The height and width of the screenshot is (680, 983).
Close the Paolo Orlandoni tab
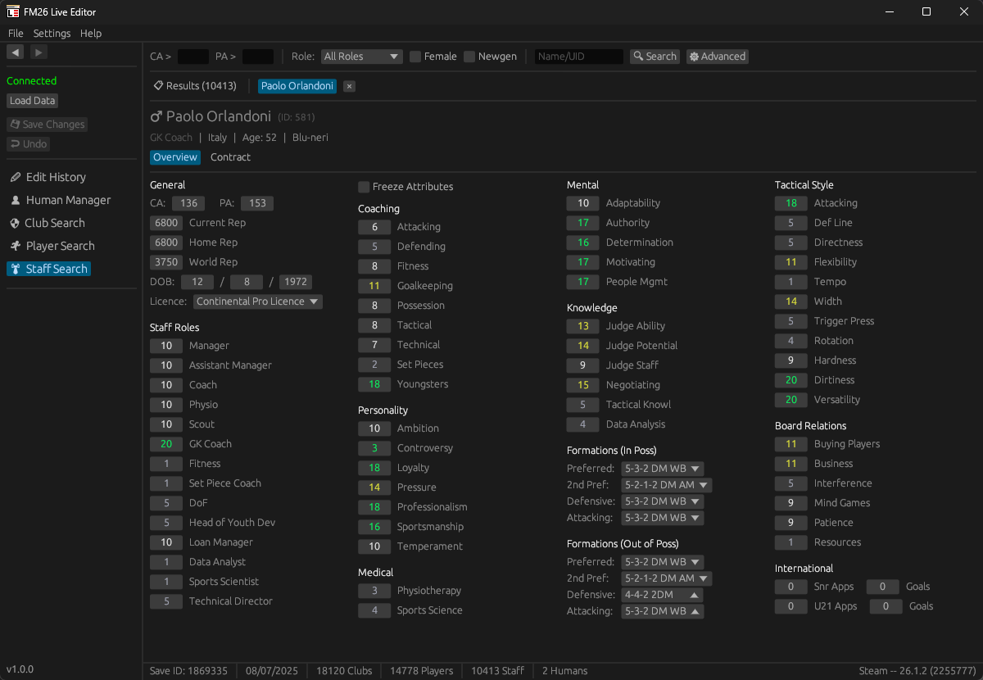[x=349, y=86]
